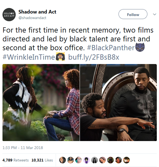The image size is (159, 167).
Task: Show the 10,321 Likes list
Action: [x=42, y=160]
